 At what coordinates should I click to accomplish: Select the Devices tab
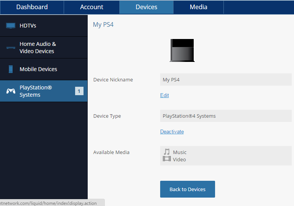tap(146, 7)
